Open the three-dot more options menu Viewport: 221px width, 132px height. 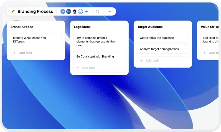coord(109,12)
